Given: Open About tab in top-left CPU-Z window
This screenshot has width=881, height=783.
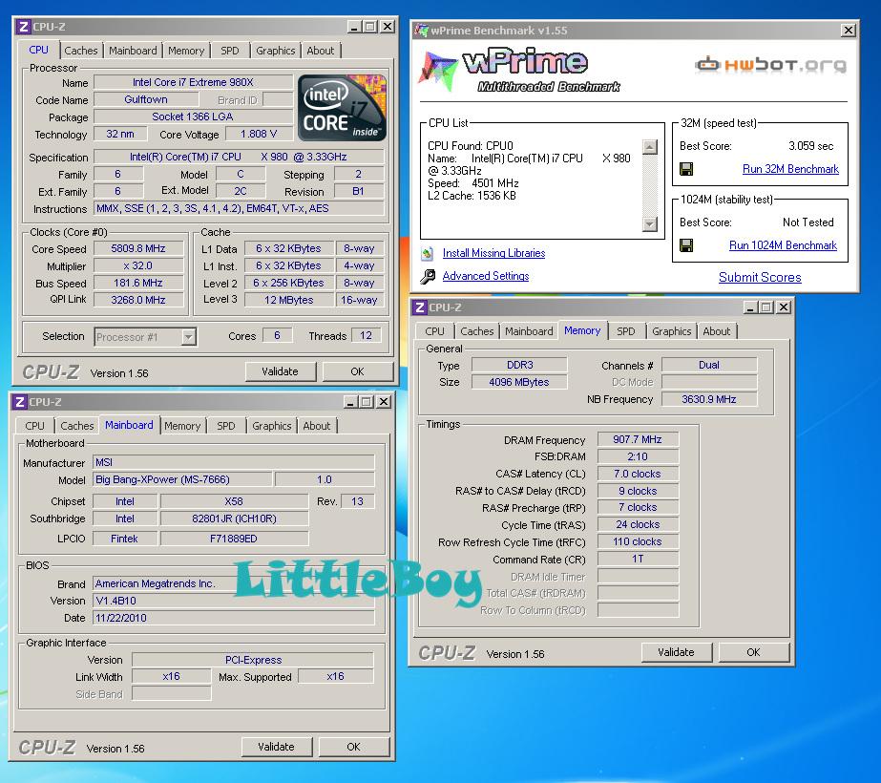Looking at the screenshot, I should pyautogui.click(x=321, y=51).
